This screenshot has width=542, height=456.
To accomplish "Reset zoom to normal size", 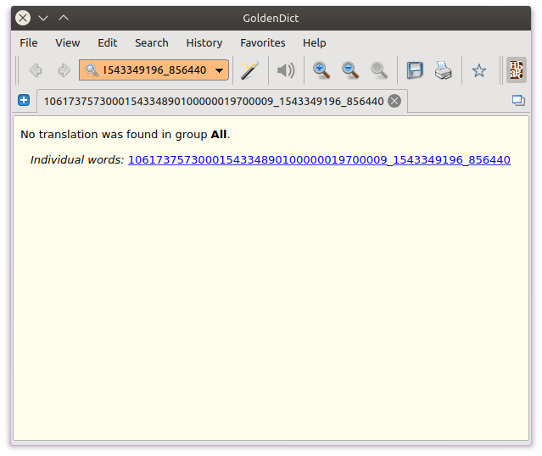I will pos(378,70).
